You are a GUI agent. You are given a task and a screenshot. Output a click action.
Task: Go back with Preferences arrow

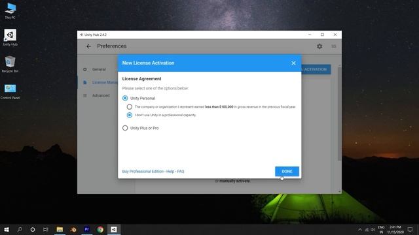click(x=88, y=46)
